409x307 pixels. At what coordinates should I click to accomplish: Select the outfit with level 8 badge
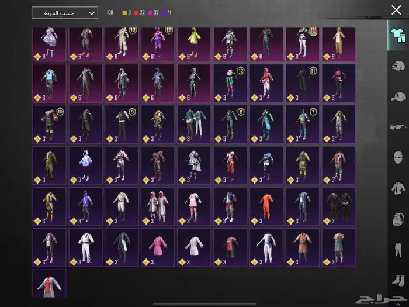pos(230,124)
